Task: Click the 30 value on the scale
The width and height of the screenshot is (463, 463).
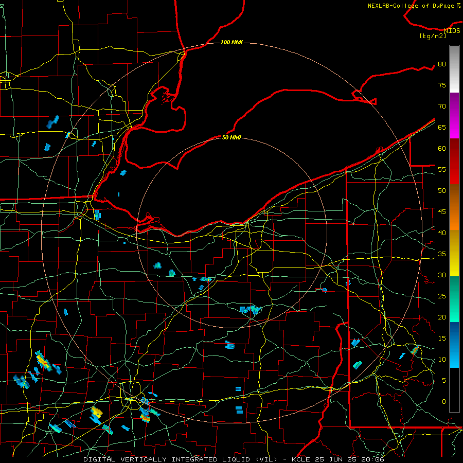Action: pos(442,275)
